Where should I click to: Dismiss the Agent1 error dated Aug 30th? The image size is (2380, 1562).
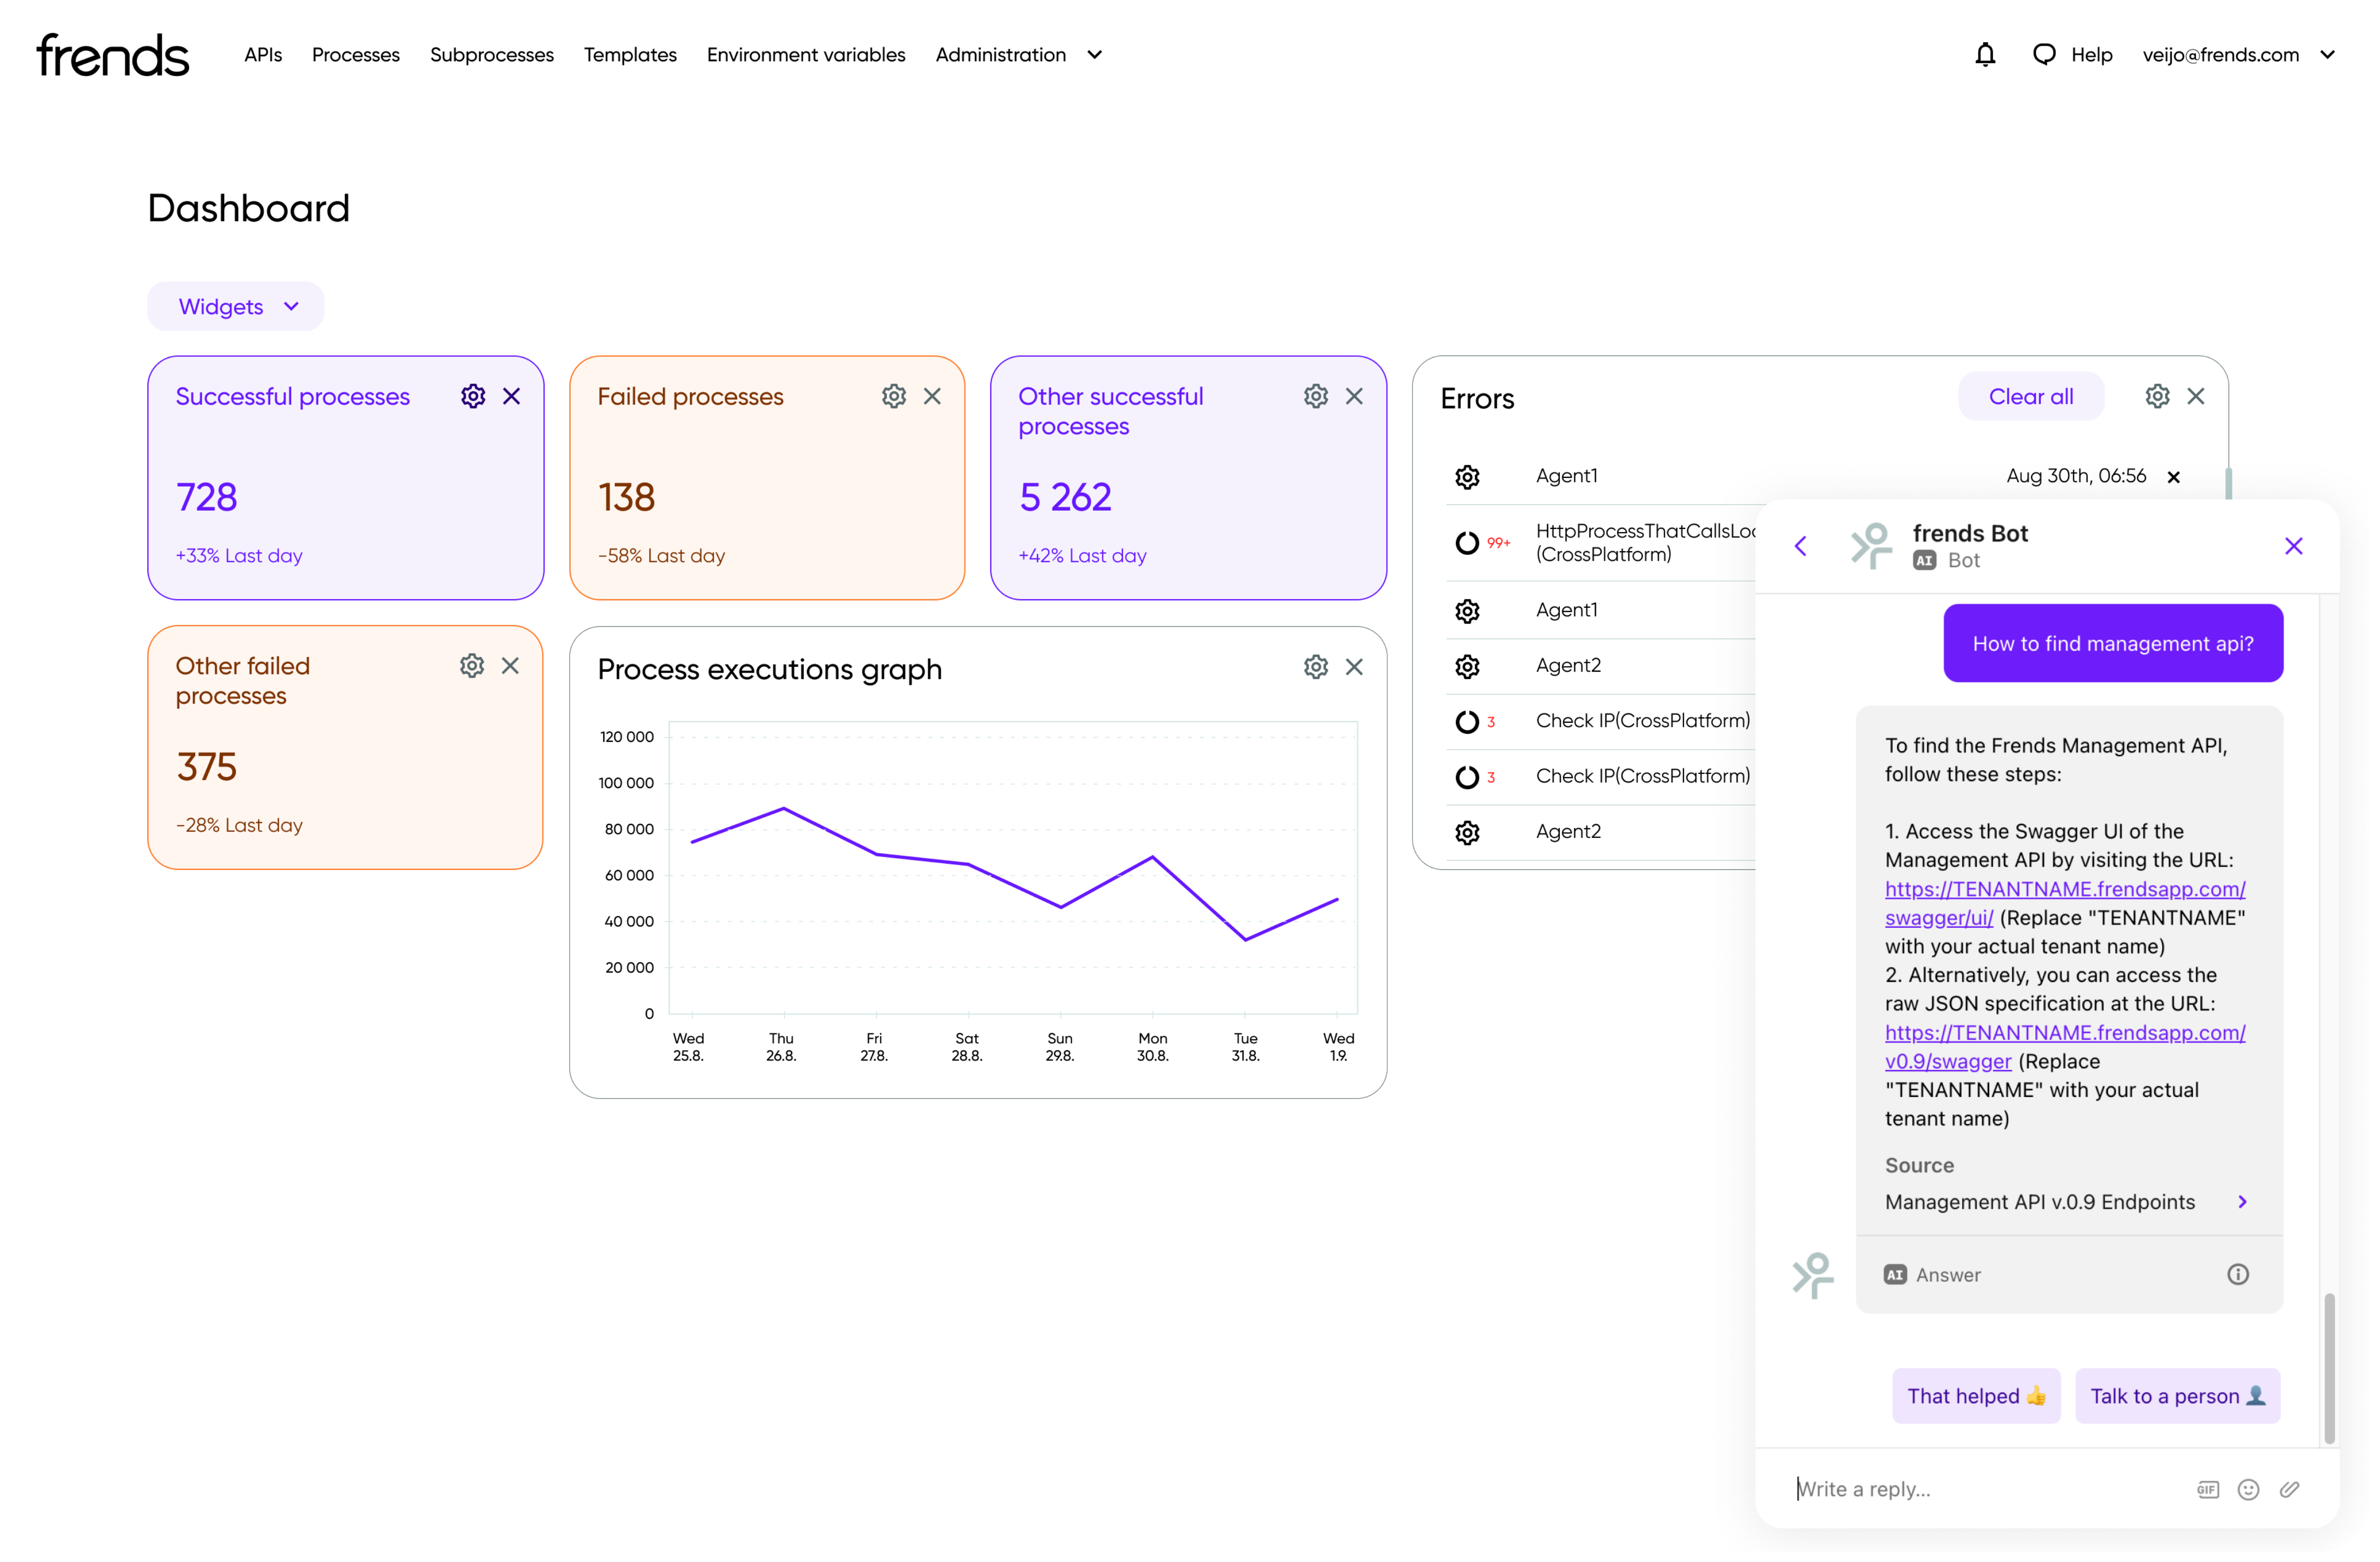[2173, 477]
